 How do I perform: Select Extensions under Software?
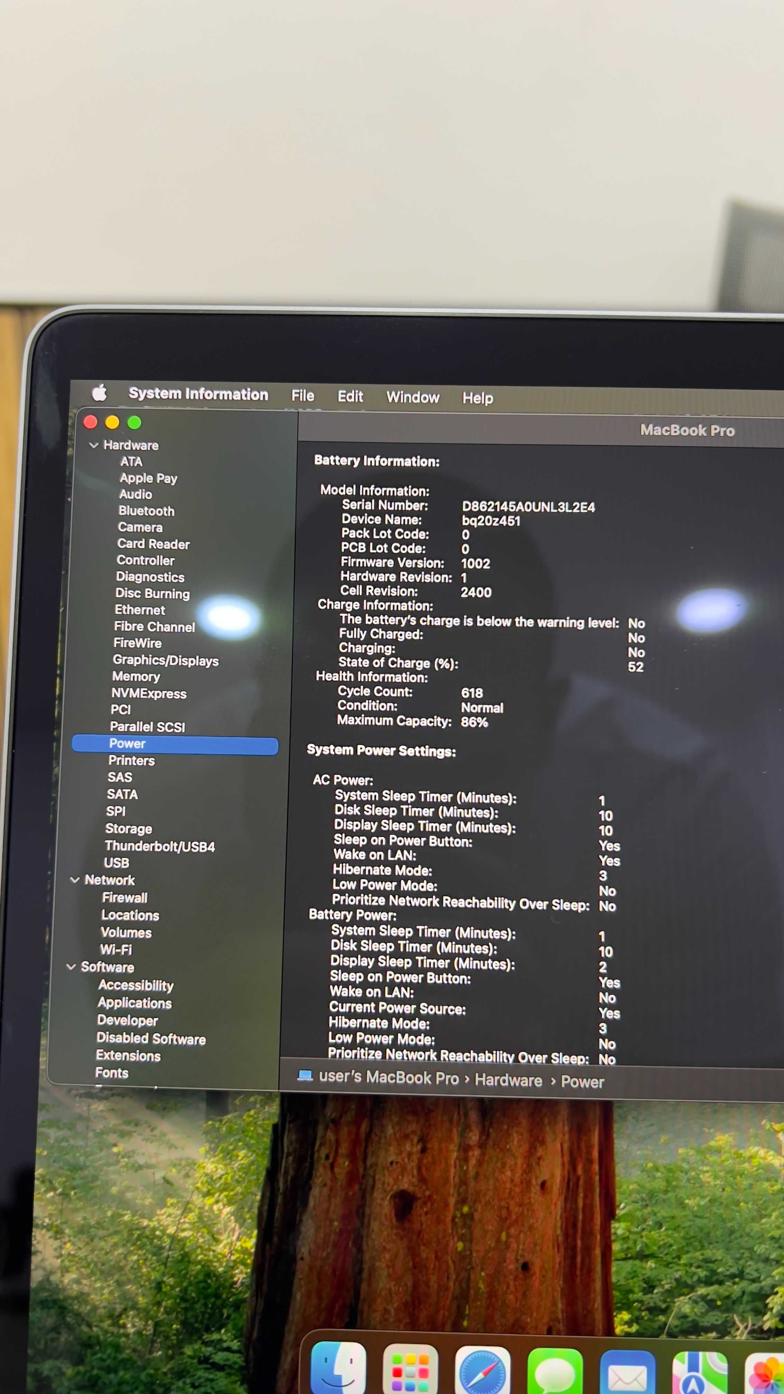128,1056
